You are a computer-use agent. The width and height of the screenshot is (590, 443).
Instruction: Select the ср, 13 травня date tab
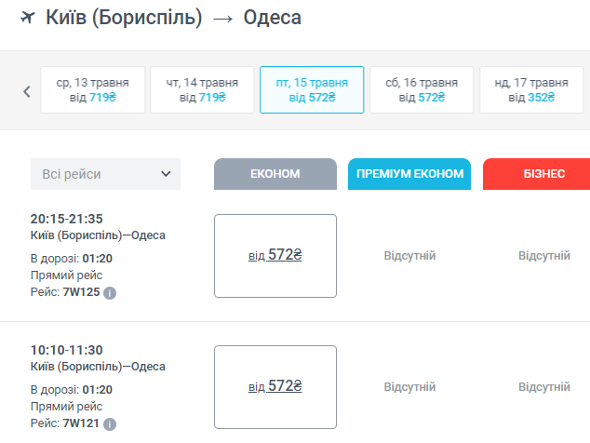92,89
